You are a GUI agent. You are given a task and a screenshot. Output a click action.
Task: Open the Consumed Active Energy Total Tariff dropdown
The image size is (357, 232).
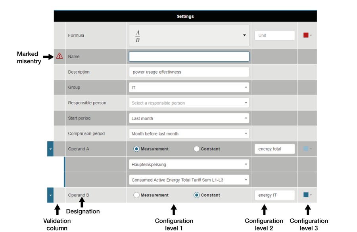pyautogui.click(x=189, y=180)
